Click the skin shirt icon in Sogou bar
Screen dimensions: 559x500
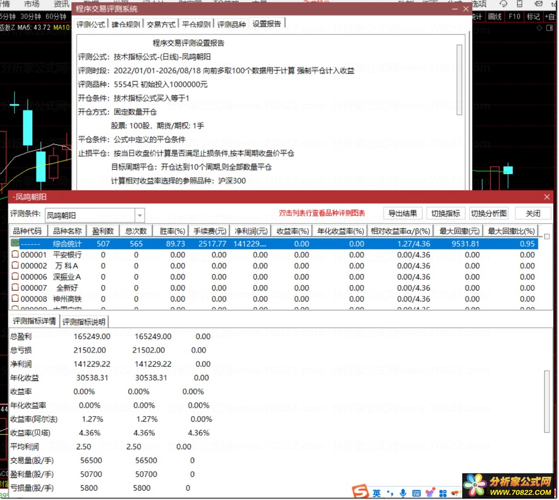pos(430,493)
